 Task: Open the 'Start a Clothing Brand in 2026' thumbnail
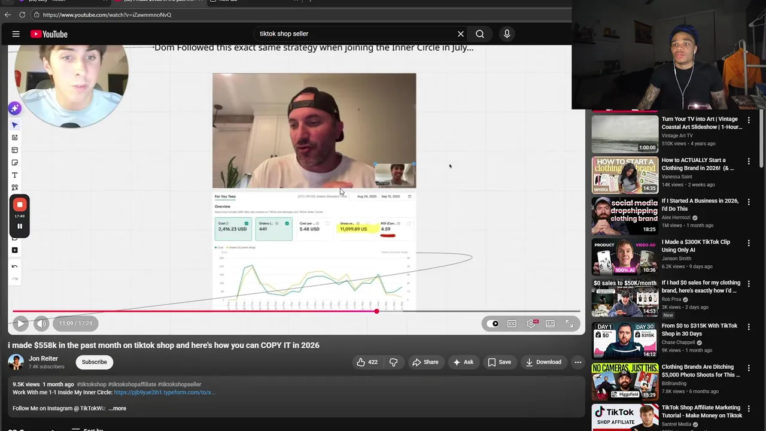[625, 175]
